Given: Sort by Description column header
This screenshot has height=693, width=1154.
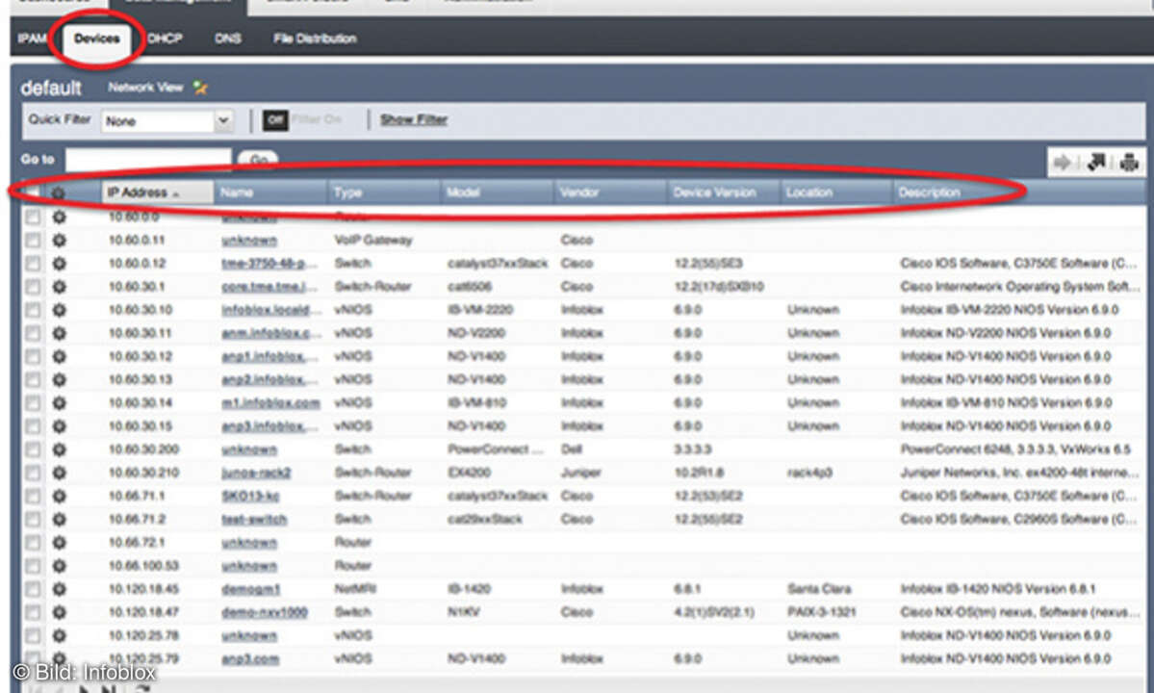Looking at the screenshot, I should (1019, 192).
